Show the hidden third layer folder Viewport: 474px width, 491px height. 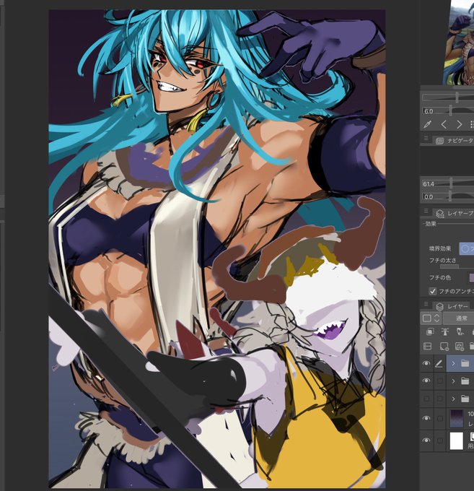426,399
